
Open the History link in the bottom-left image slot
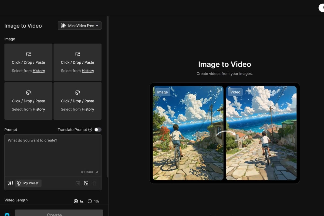(x=39, y=109)
